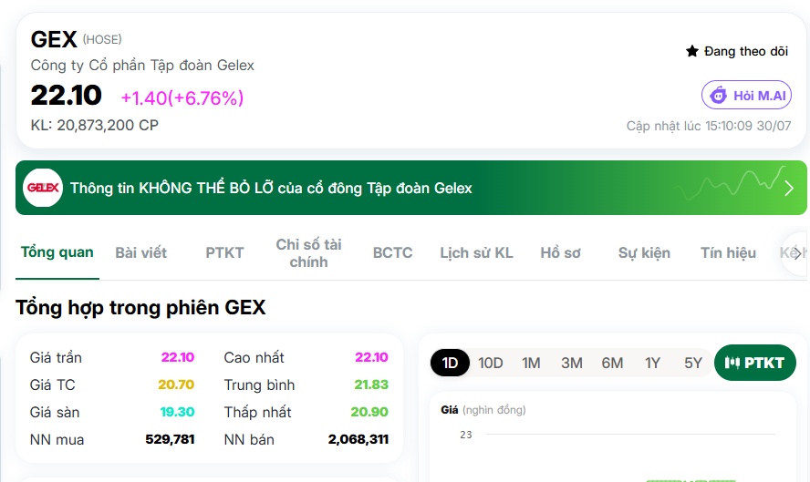
Task: Click the star icon beside Đang theo dõi
Action: pos(691,51)
